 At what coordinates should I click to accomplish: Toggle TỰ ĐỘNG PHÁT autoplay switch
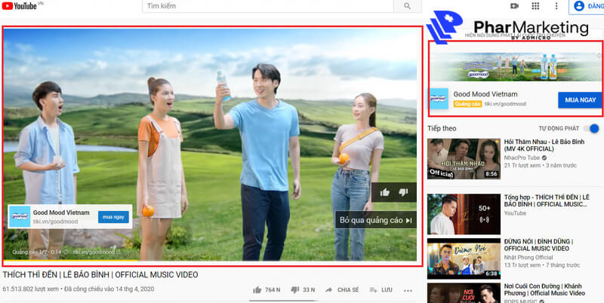click(x=591, y=128)
